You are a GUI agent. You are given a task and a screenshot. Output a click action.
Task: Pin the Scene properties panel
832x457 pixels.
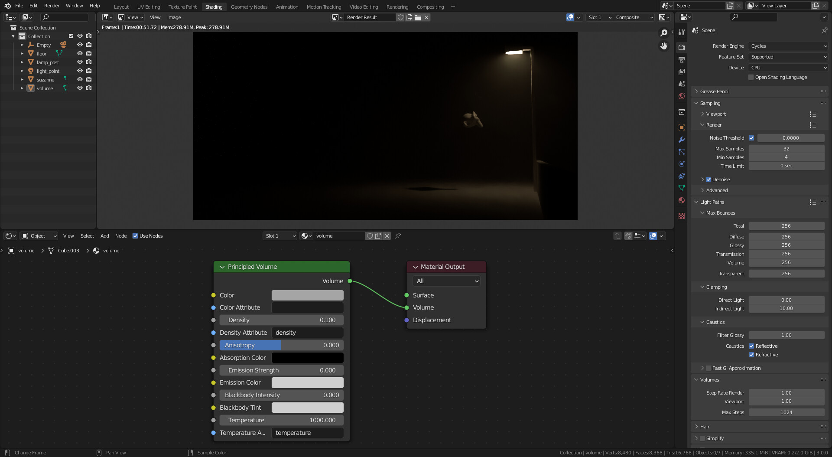[x=824, y=30]
